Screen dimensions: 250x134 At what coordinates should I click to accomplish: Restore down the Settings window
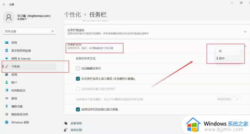[x=241, y=3]
